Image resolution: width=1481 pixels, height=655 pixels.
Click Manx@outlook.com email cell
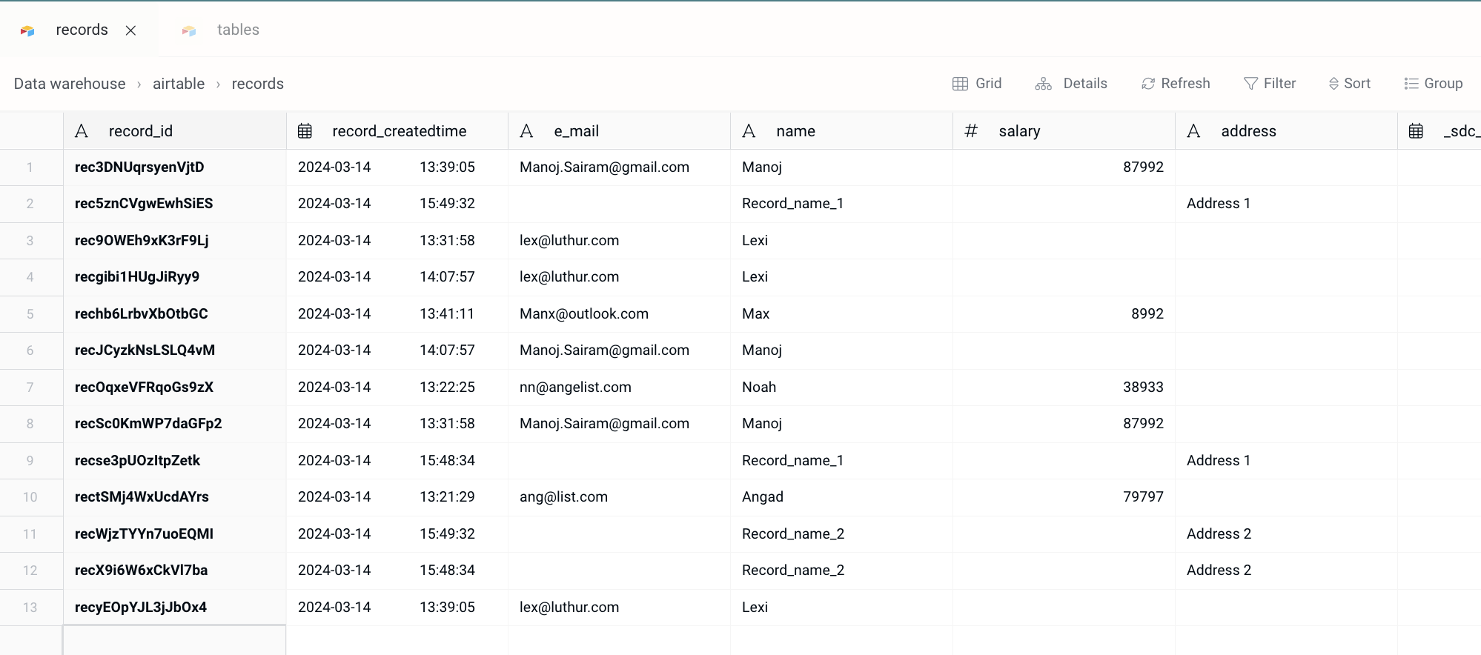click(x=619, y=314)
